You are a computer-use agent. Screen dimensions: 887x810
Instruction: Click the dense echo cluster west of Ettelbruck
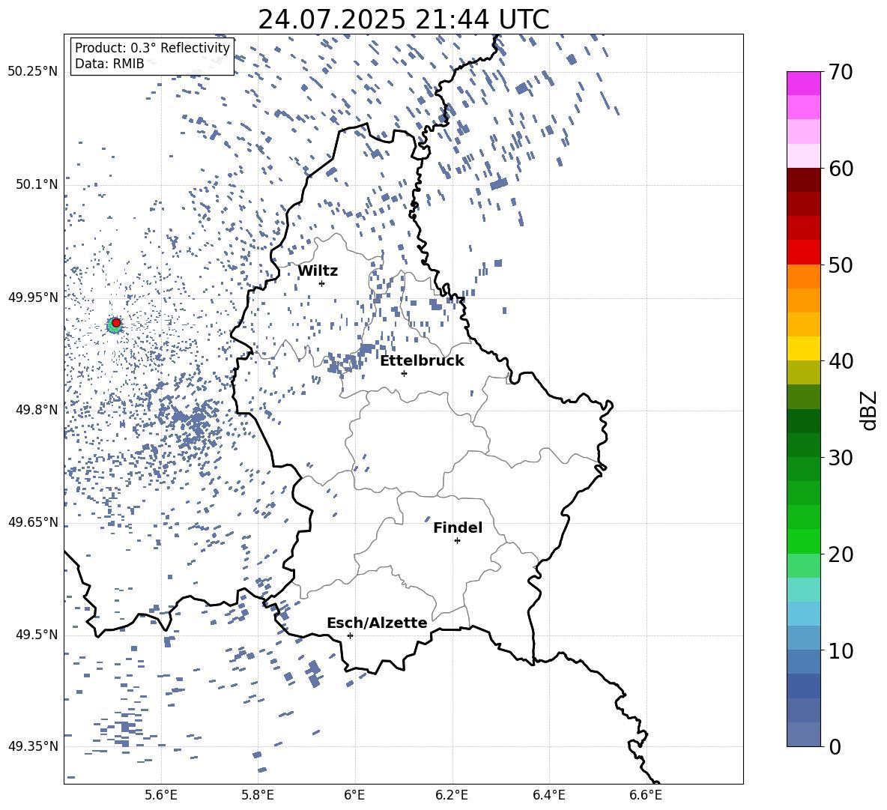[348, 360]
